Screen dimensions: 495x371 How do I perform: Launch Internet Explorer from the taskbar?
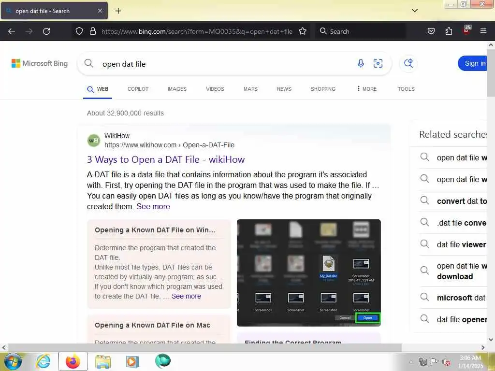tap(43, 361)
